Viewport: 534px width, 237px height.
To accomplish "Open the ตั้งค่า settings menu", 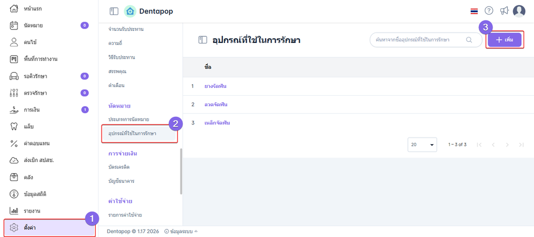I will coord(49,227).
